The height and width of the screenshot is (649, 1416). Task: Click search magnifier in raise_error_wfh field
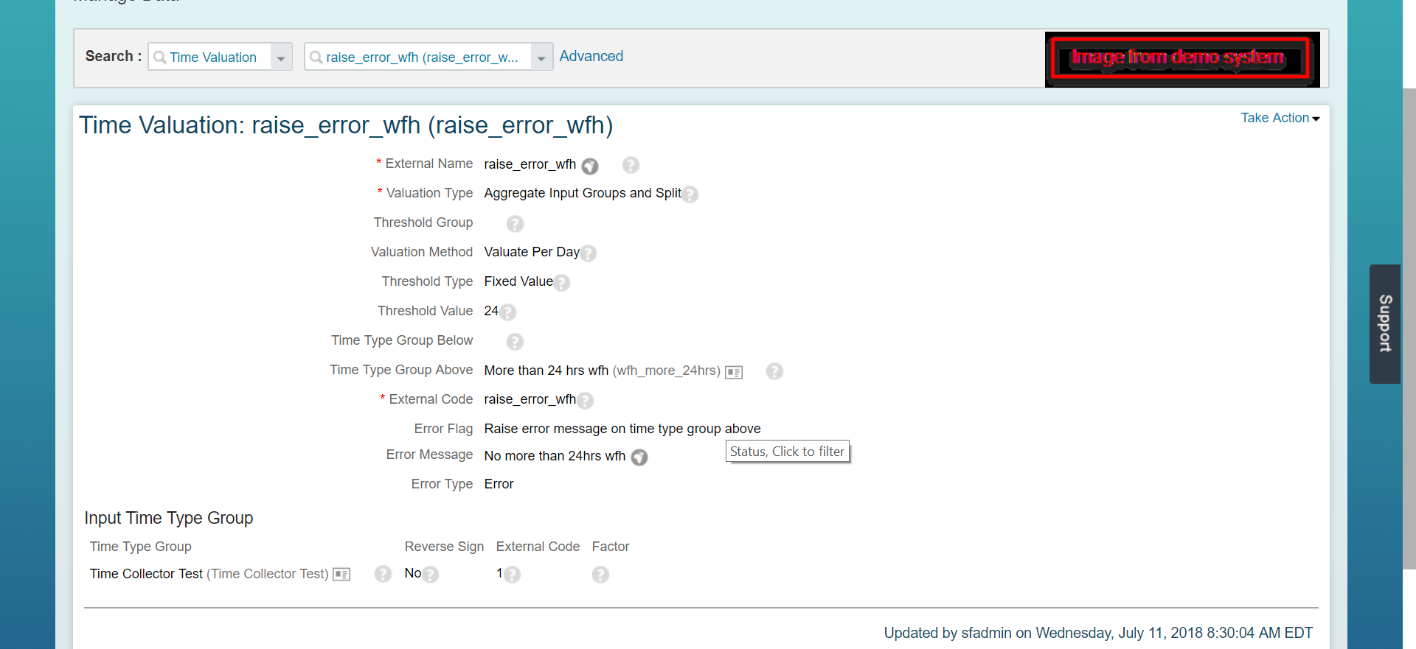316,57
